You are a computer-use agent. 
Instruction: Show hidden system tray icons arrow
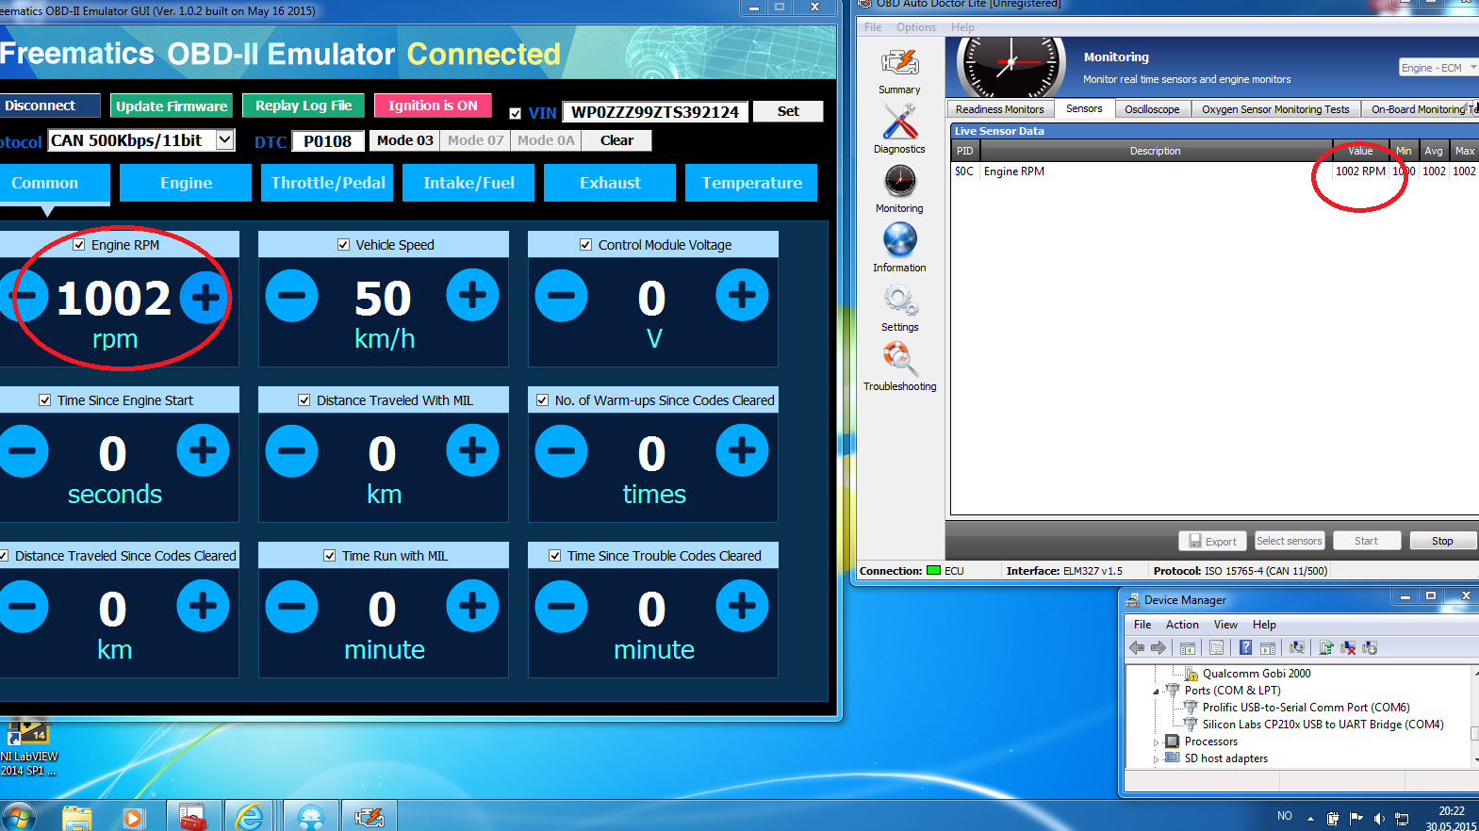coord(1310,819)
